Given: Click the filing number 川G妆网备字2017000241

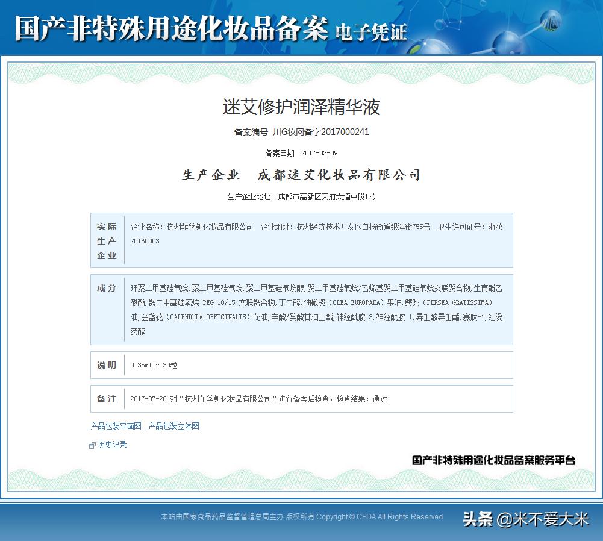Looking at the screenshot, I should 321,132.
